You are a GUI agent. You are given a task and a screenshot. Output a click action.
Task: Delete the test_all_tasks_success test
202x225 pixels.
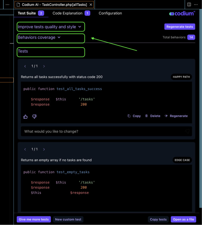[153, 116]
